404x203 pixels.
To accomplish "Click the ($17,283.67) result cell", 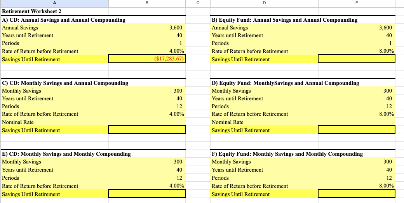I will coord(147,59).
